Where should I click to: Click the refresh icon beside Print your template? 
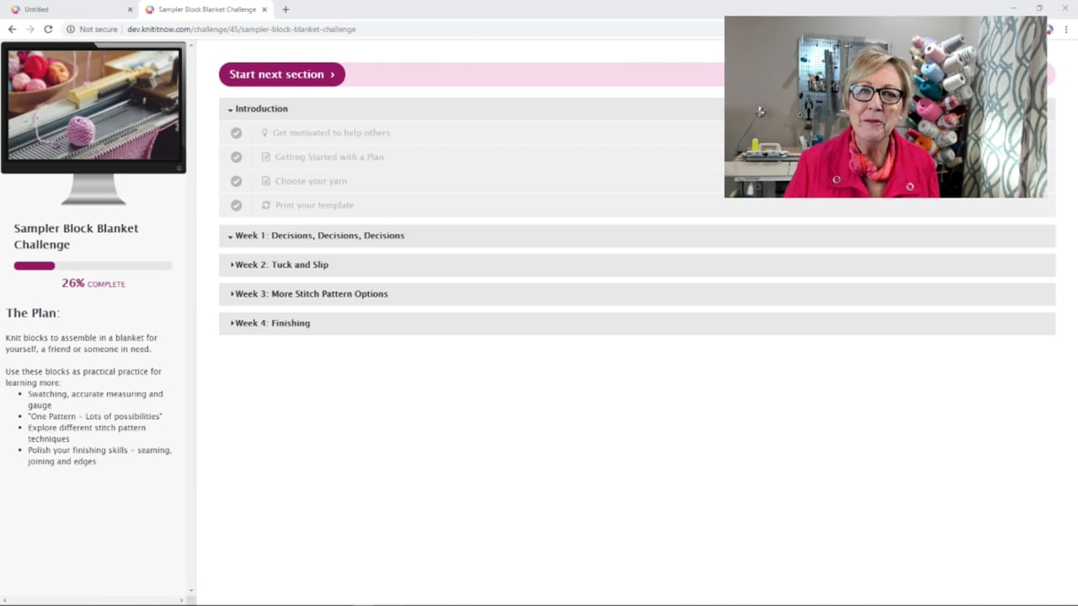pyautogui.click(x=266, y=205)
